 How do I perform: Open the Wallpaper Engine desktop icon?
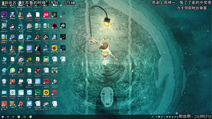point(12,93)
